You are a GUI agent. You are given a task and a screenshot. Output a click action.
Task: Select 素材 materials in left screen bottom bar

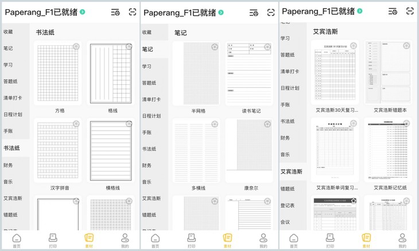[89, 241]
